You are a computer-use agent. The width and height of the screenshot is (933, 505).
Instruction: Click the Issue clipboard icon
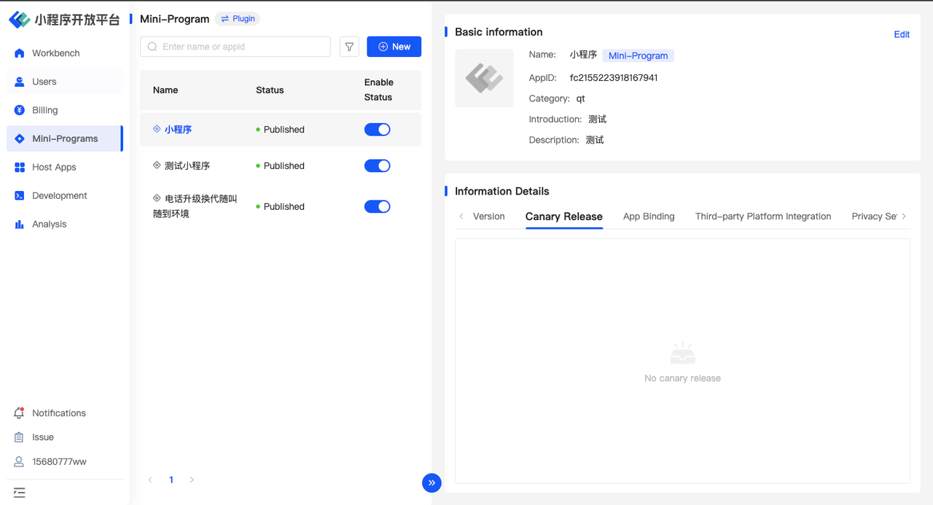(x=19, y=437)
